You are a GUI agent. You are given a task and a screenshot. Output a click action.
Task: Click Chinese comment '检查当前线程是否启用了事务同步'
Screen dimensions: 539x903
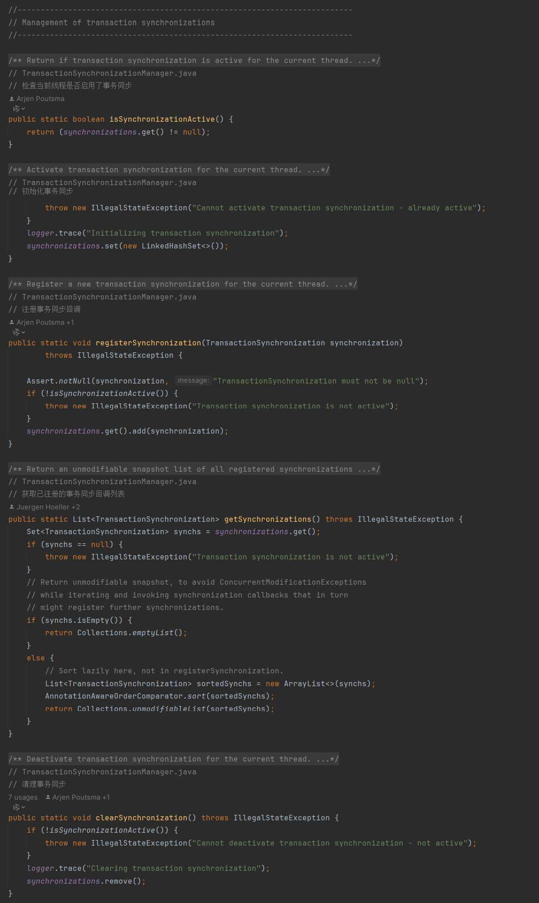[70, 86]
